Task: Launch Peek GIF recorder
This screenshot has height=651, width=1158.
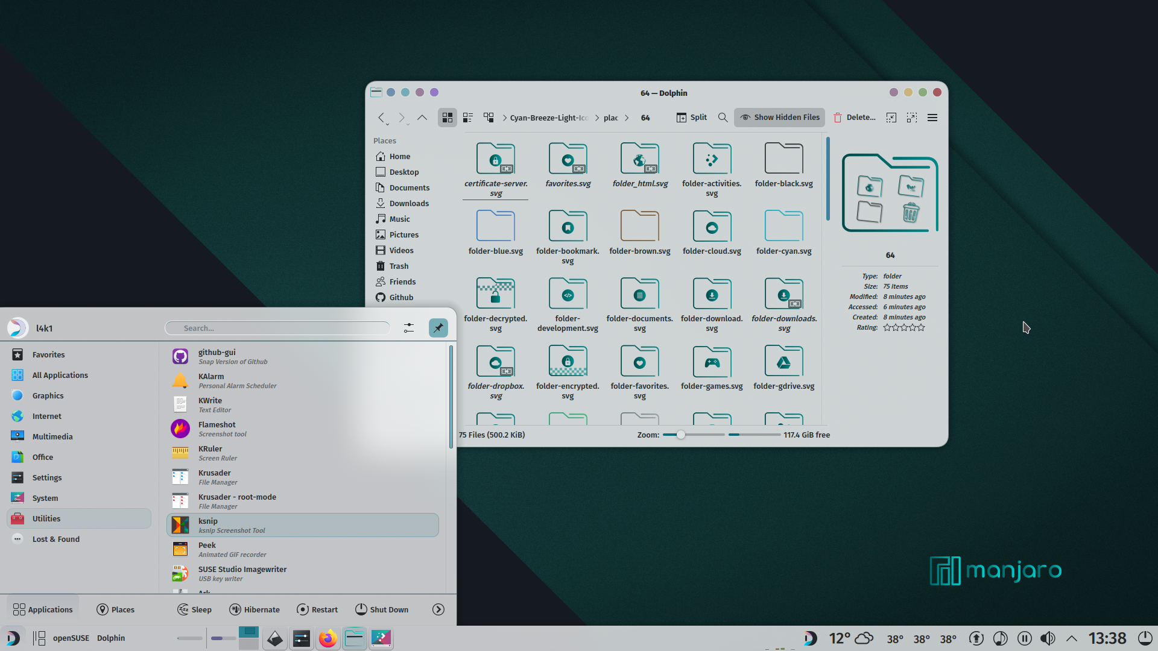Action: [x=303, y=549]
